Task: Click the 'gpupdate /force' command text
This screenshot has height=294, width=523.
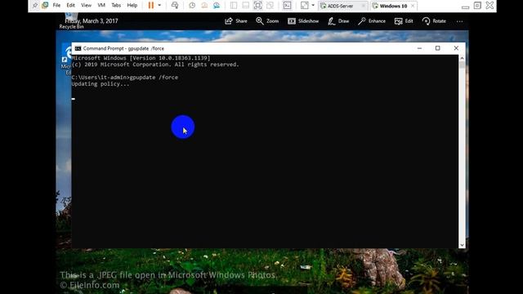Action: [x=154, y=78]
